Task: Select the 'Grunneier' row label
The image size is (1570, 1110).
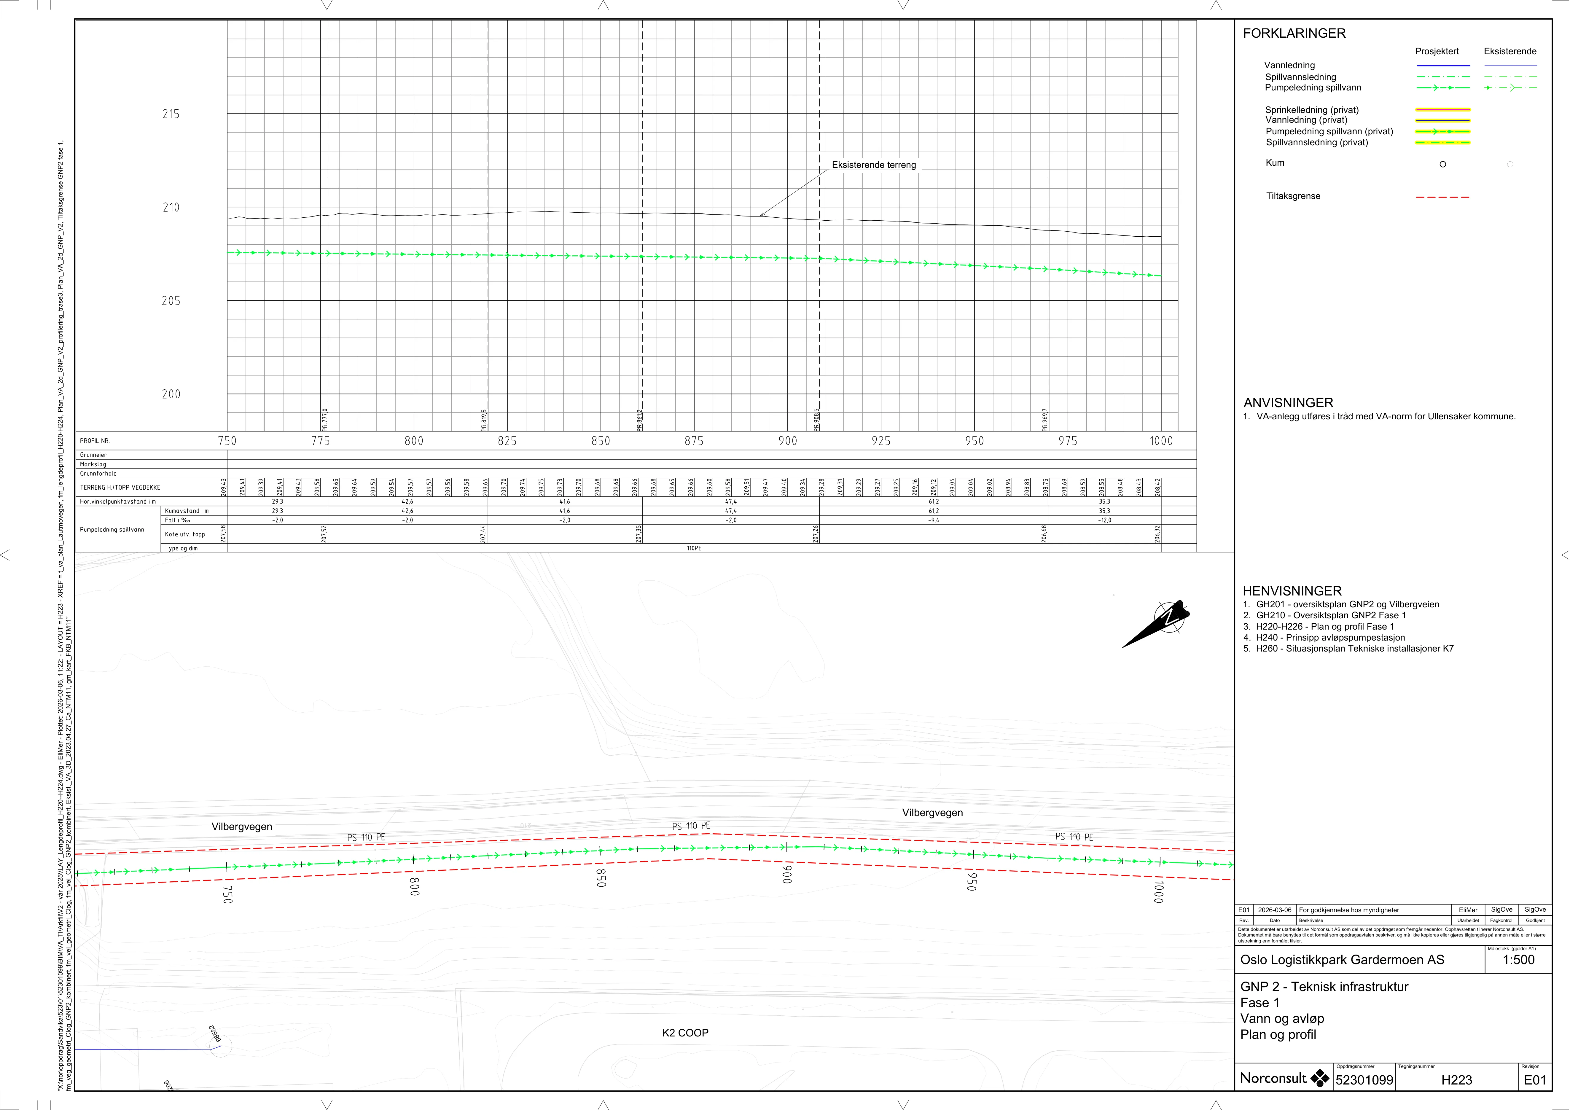Action: 93,455
